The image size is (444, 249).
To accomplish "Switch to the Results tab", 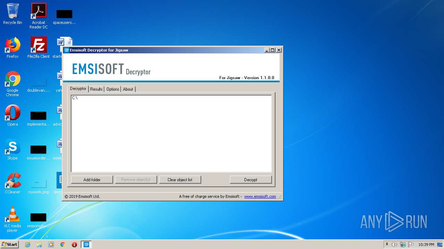I will (x=96, y=89).
